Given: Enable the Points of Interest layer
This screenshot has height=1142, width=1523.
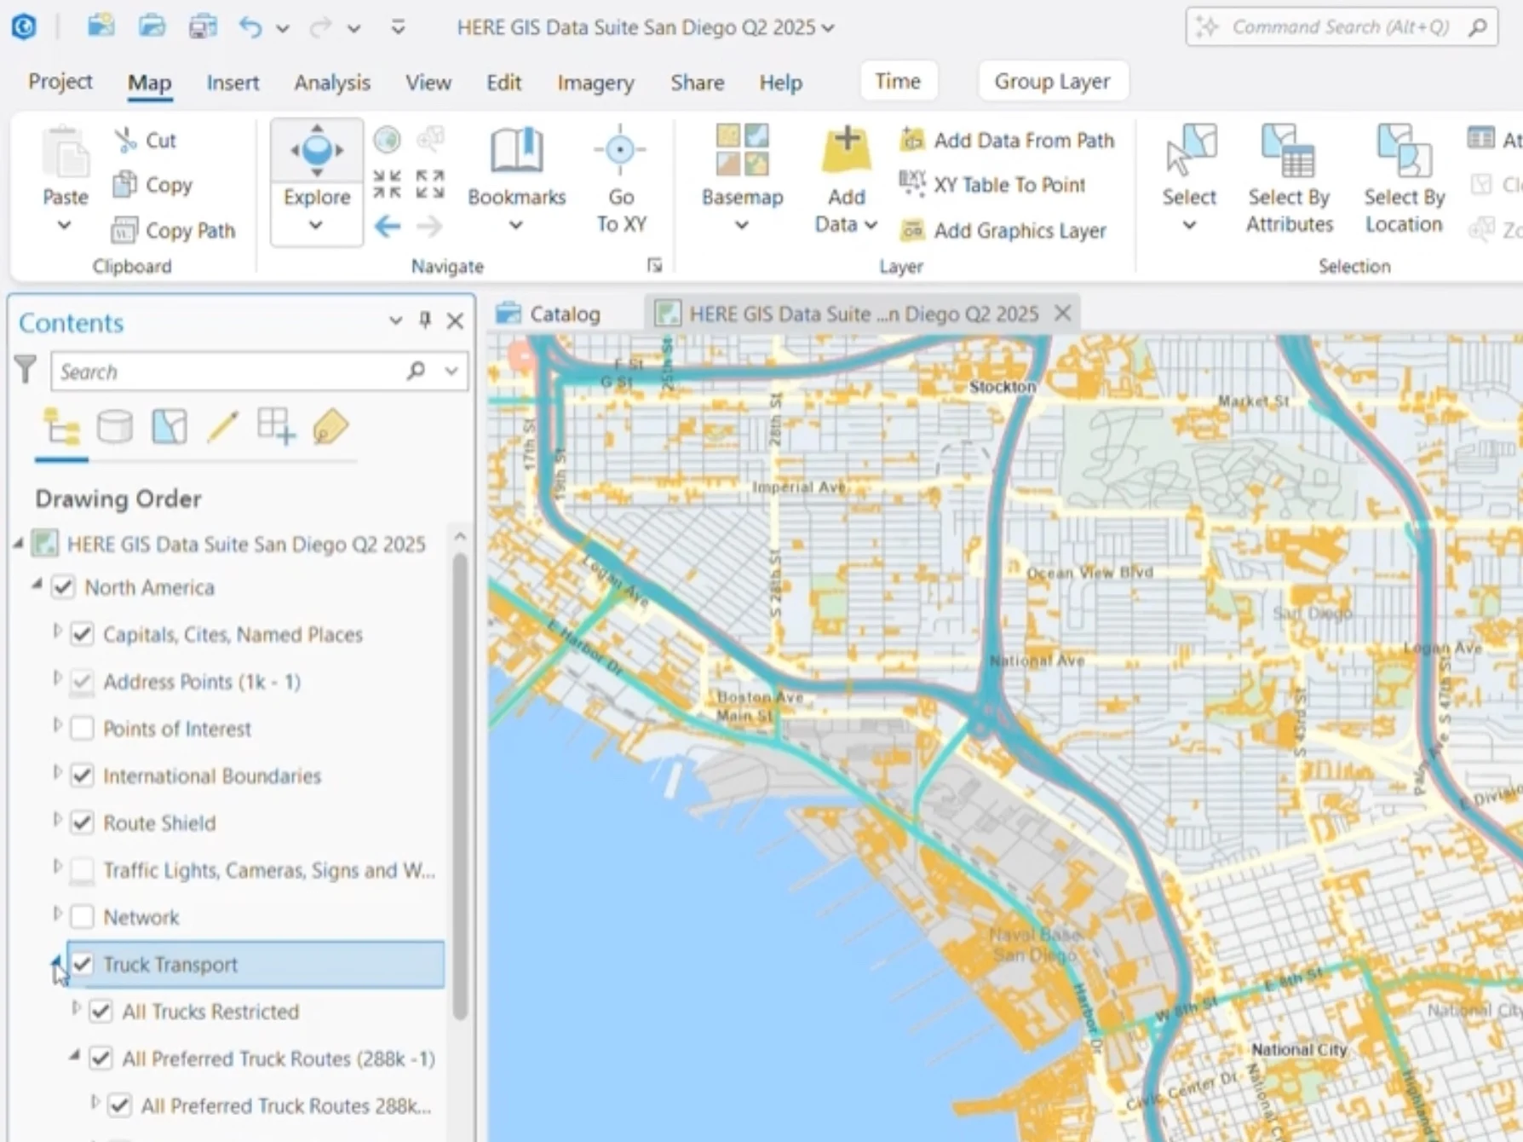Looking at the screenshot, I should pos(82,728).
